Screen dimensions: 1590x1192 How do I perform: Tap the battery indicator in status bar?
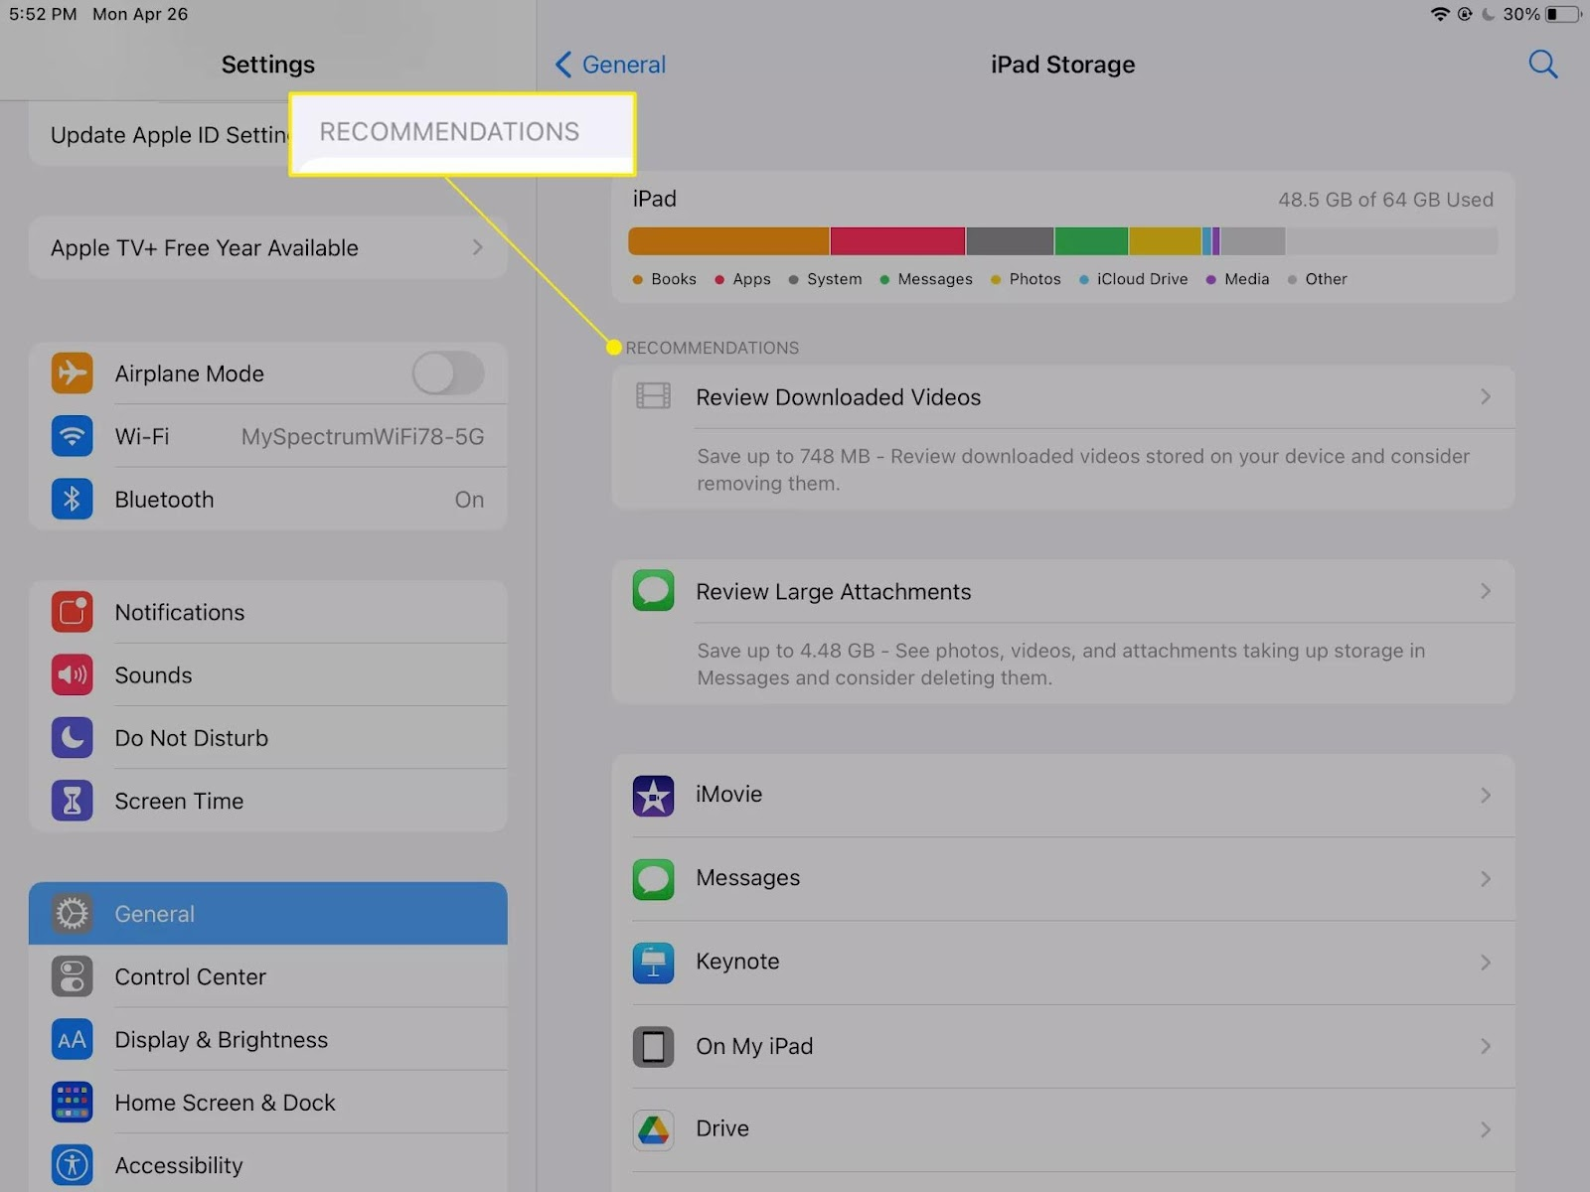(1563, 14)
